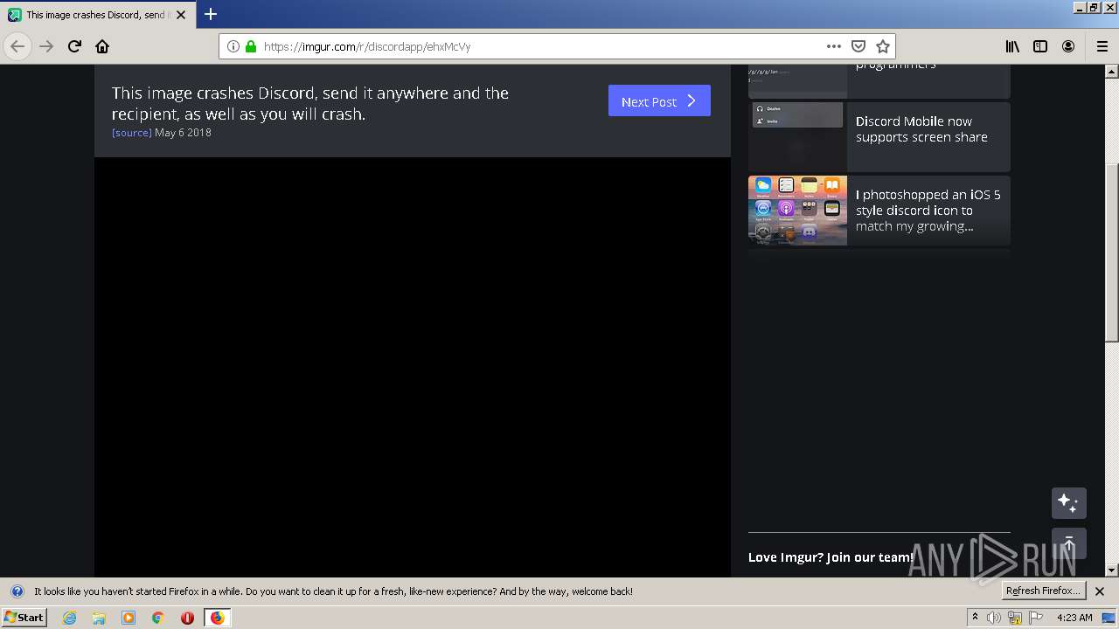Open the volume speaker tray icon
Screen dimensions: 1119x629
click(x=994, y=618)
